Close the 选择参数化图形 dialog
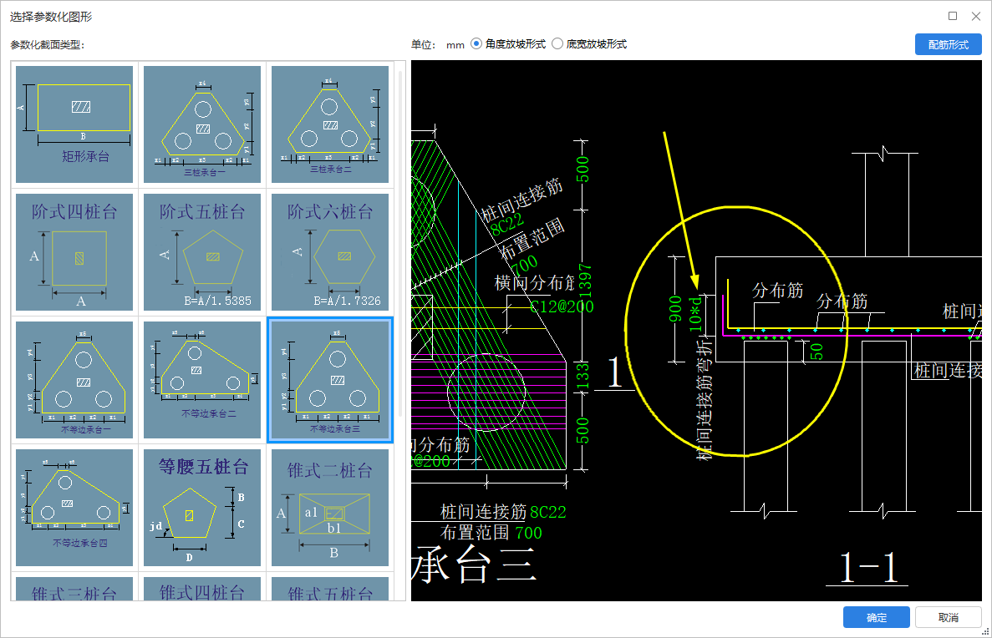 click(x=976, y=16)
